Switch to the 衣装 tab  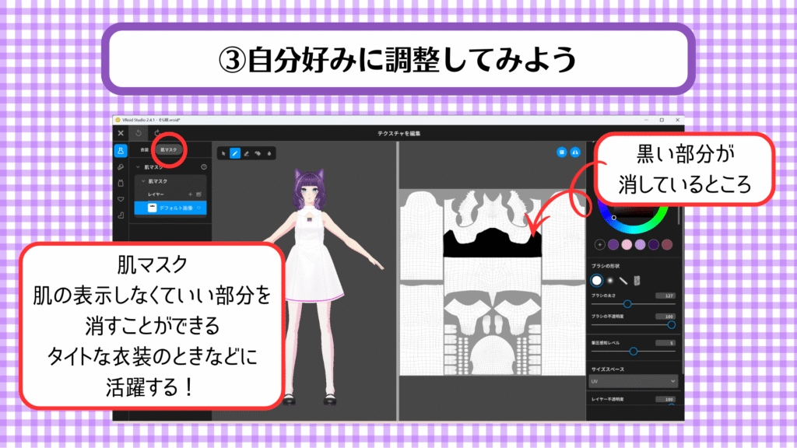point(144,149)
